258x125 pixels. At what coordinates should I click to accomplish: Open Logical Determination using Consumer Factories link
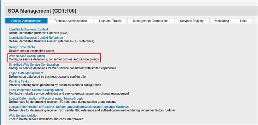69,107
